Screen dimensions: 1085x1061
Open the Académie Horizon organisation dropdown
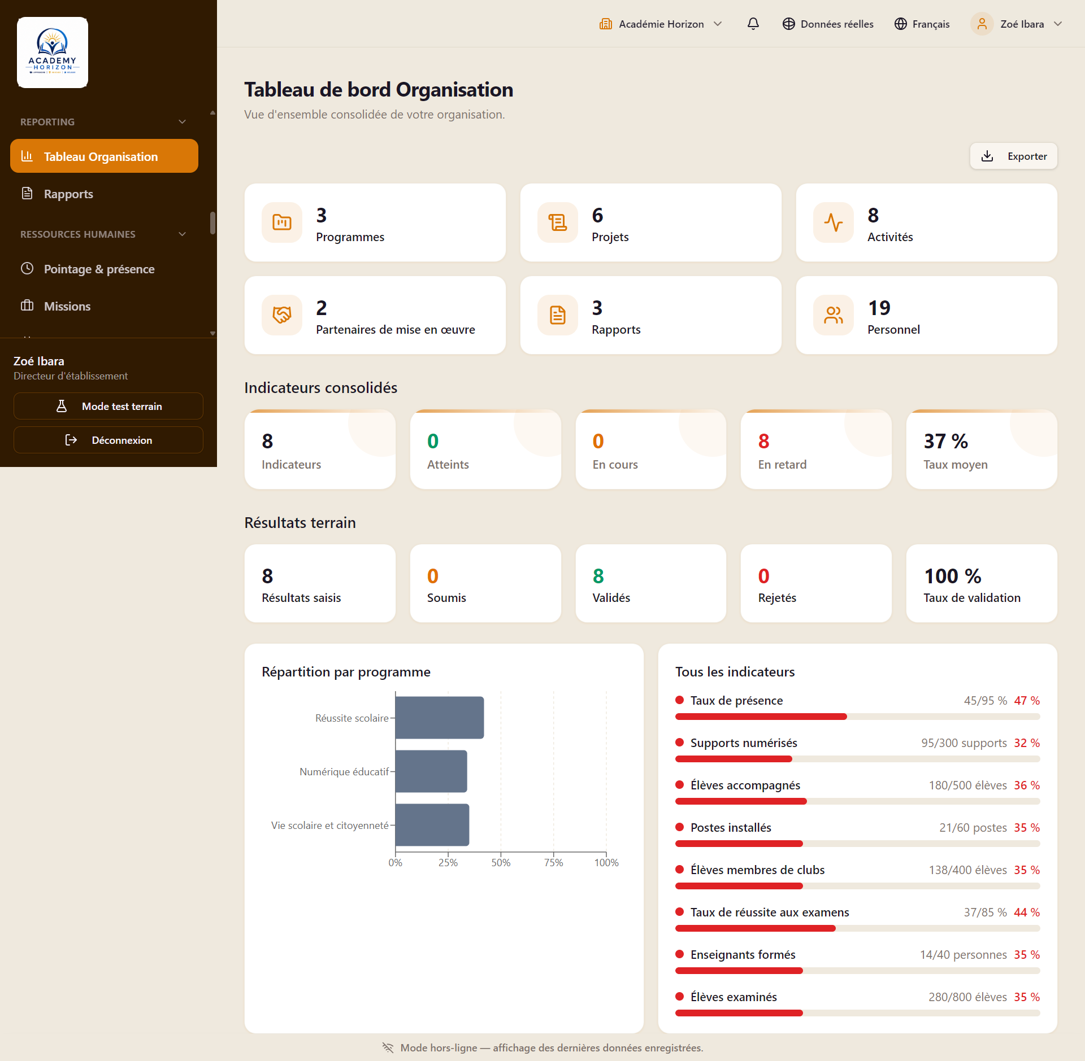click(x=661, y=24)
